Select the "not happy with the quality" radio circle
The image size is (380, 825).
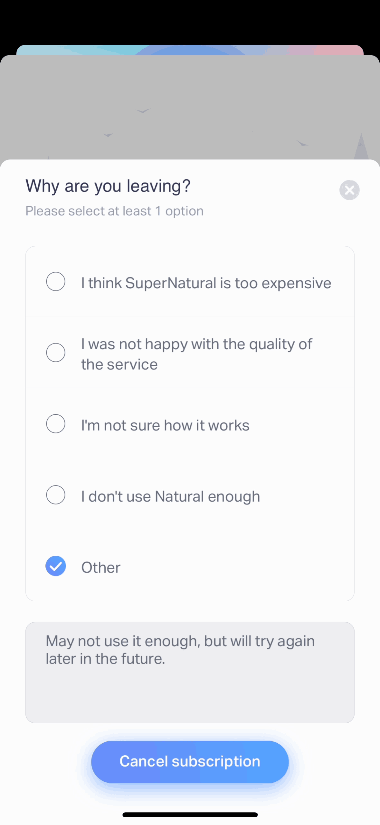pyautogui.click(x=56, y=352)
